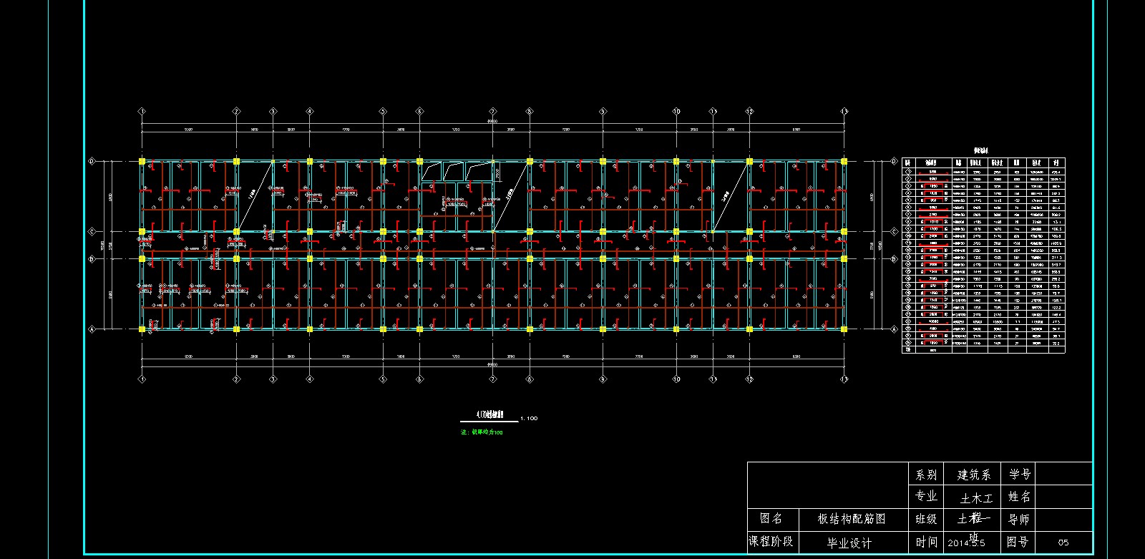Pick axis bubble 4 in top row
Viewport: 1145px width, 559px height.
tap(310, 112)
